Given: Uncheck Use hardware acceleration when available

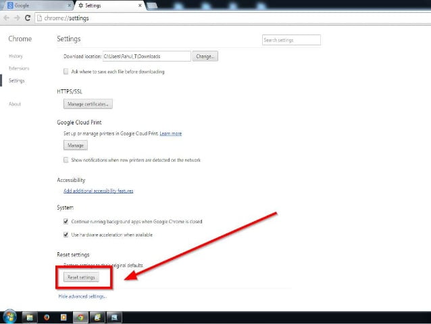Looking at the screenshot, I should 66,235.
